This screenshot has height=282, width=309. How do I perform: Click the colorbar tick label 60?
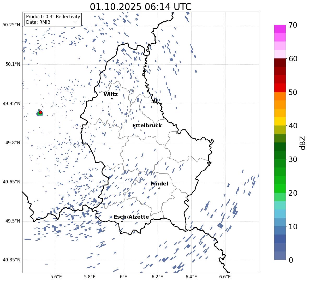pyautogui.click(x=293, y=59)
